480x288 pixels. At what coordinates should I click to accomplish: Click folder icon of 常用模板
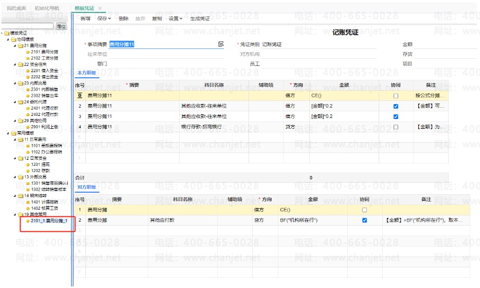(x=13, y=133)
